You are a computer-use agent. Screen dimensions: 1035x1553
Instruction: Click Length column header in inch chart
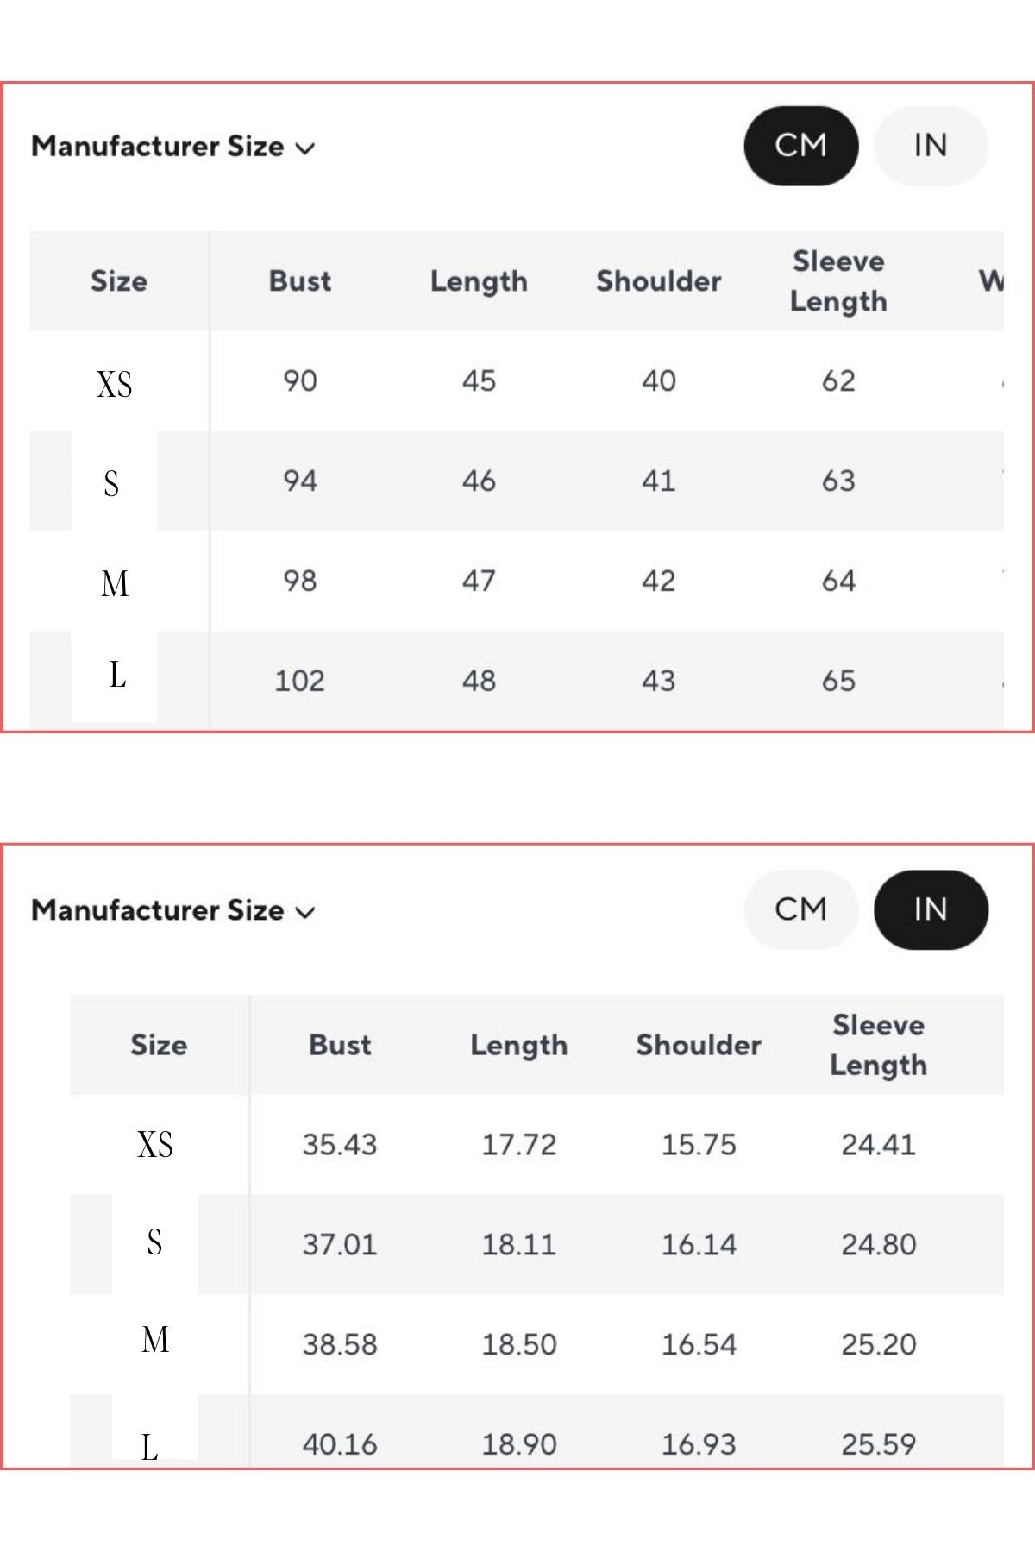coord(518,1045)
